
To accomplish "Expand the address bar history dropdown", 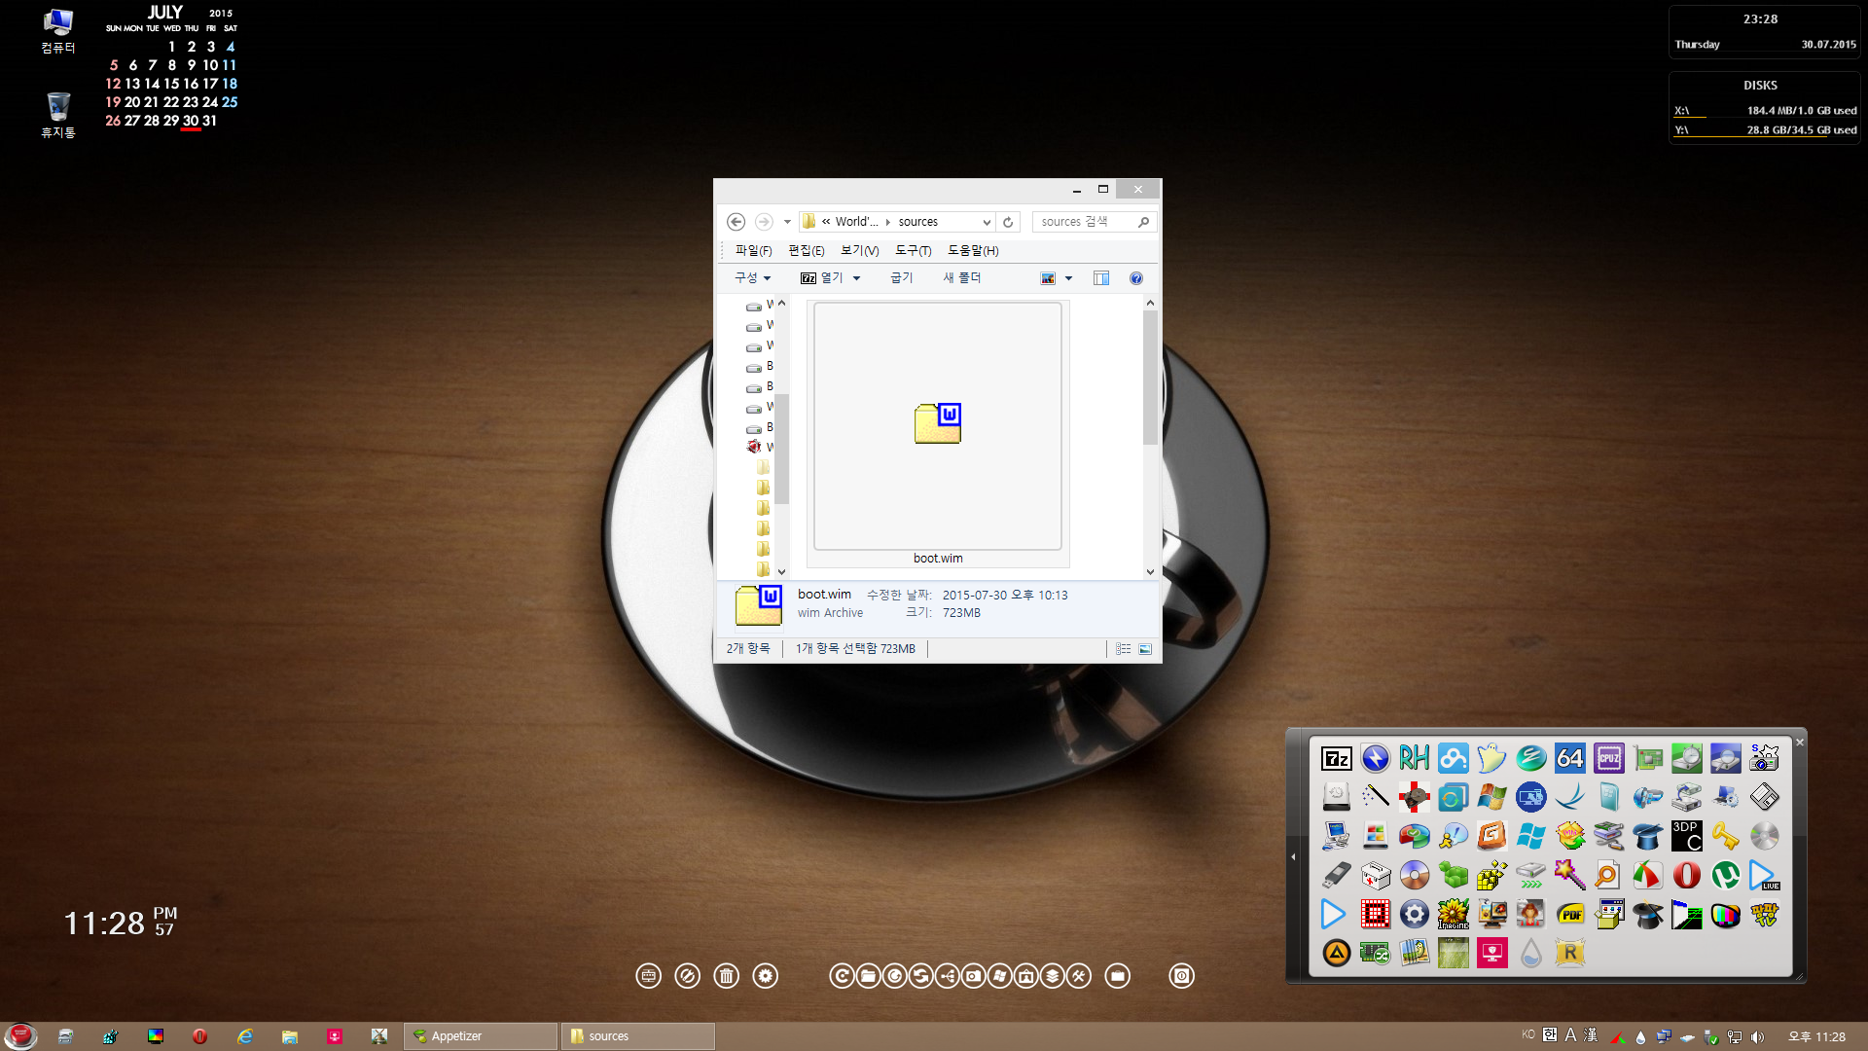I will pos(986,222).
